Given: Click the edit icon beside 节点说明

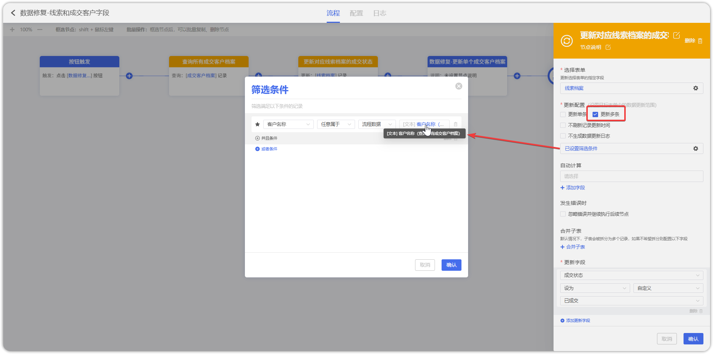Looking at the screenshot, I should (608, 47).
